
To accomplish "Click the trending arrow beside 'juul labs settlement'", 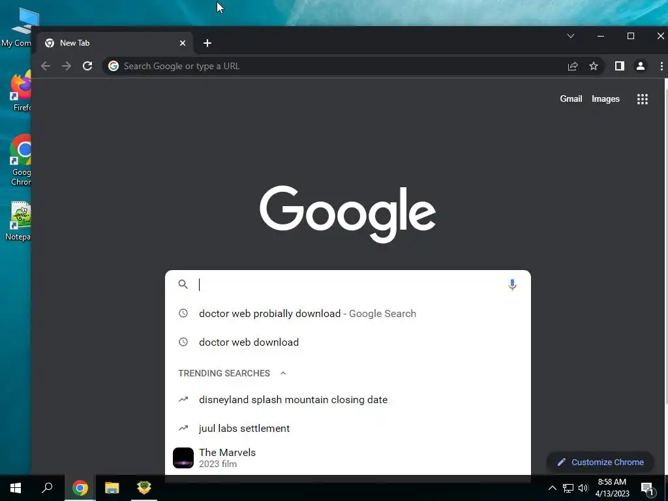I will (183, 428).
